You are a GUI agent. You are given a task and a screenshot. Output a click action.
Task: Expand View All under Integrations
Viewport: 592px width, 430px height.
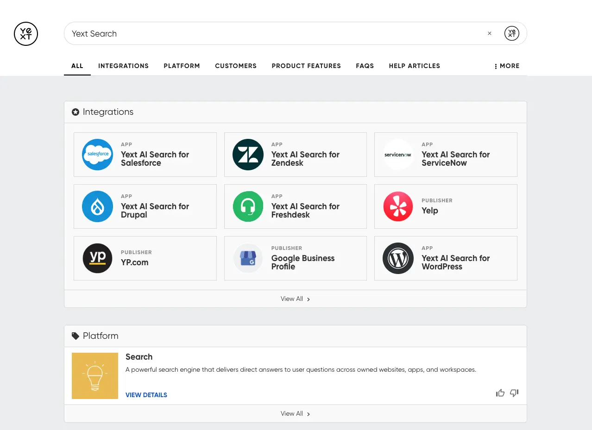pos(295,299)
